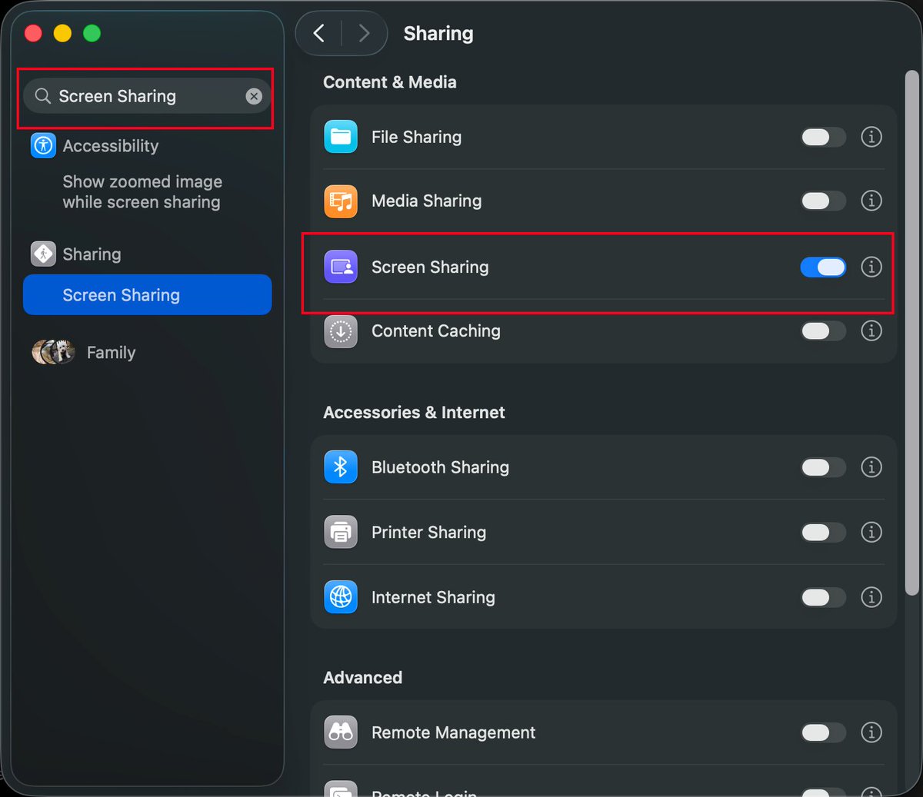Click the Sharing sidebar icon
This screenshot has width=923, height=797.
click(43, 254)
